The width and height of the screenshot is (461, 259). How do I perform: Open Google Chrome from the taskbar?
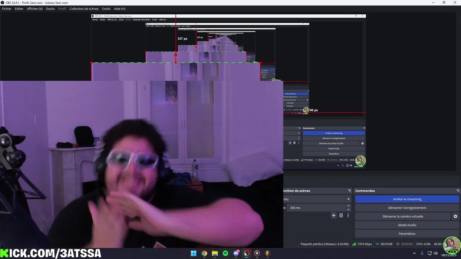pyautogui.click(x=204, y=253)
